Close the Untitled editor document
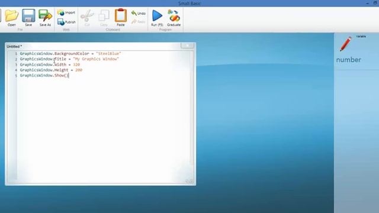Viewport: 379px width, 213px height. pos(187,46)
